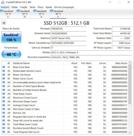The image size is (134, 136).
Task: Click status orb for Erase fail count in worst die
Action: (4, 120)
